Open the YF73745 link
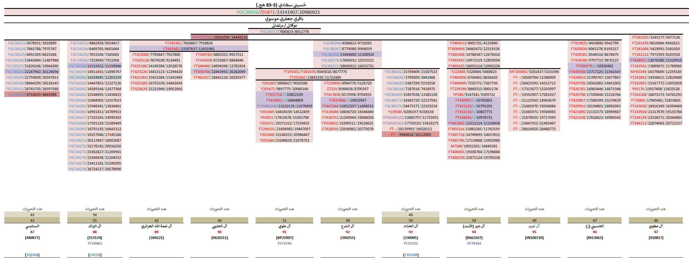 pyautogui.click(x=284, y=243)
